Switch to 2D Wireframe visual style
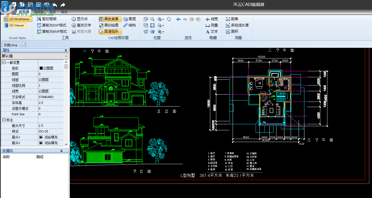This screenshot has width=372, height=198. pos(18,19)
